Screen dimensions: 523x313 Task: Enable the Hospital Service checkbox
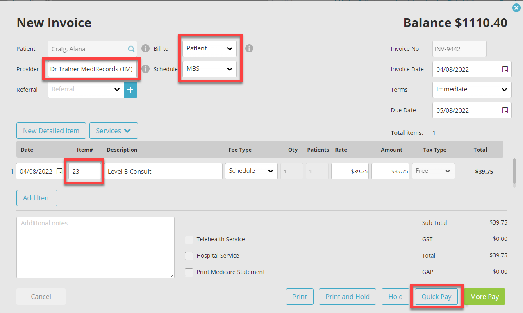click(x=189, y=256)
